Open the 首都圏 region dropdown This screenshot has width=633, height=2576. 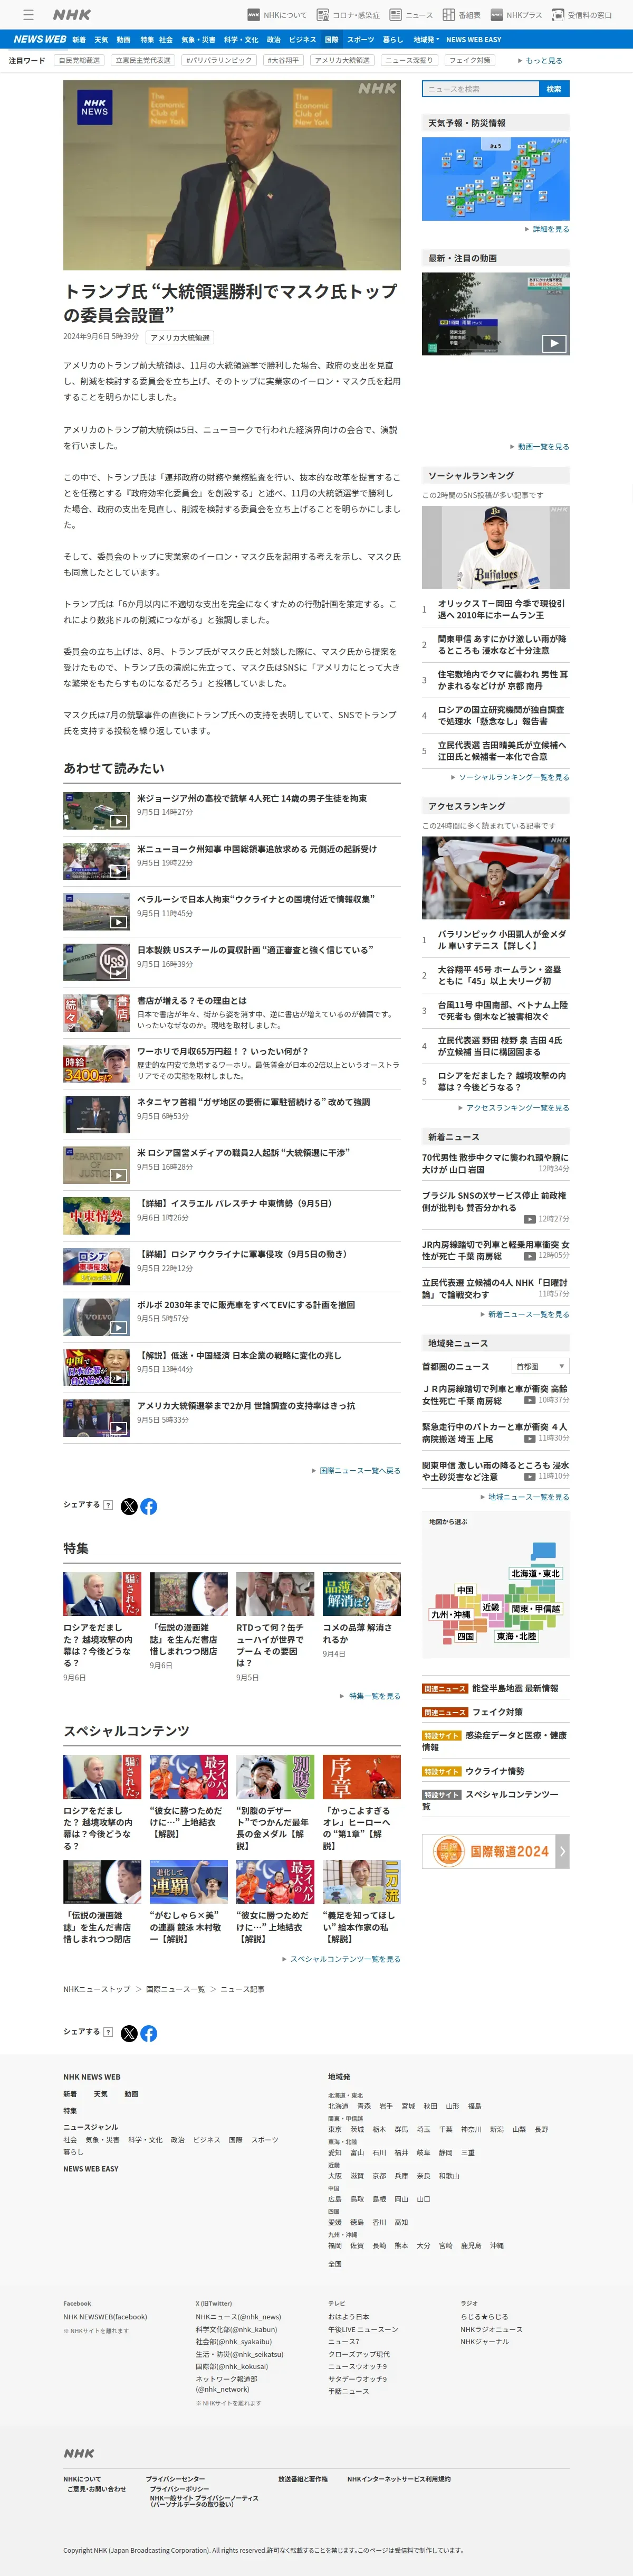540,1365
